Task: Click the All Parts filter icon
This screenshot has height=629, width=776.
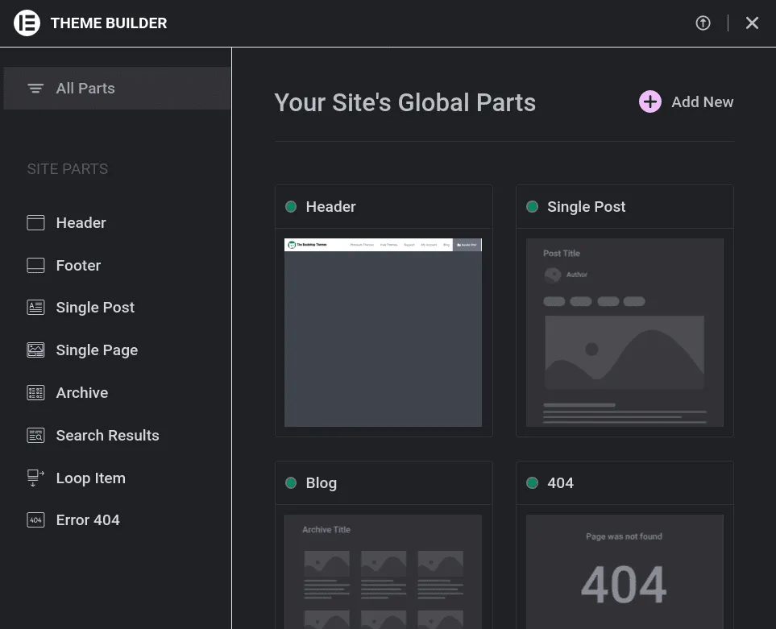Action: point(35,88)
